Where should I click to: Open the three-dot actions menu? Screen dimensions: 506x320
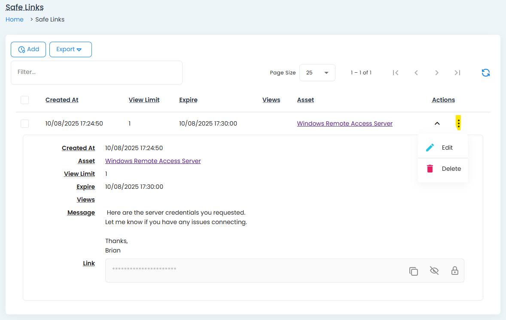(458, 123)
